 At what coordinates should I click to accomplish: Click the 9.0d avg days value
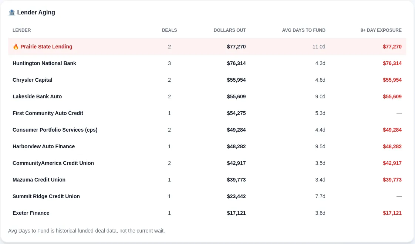tap(320, 96)
